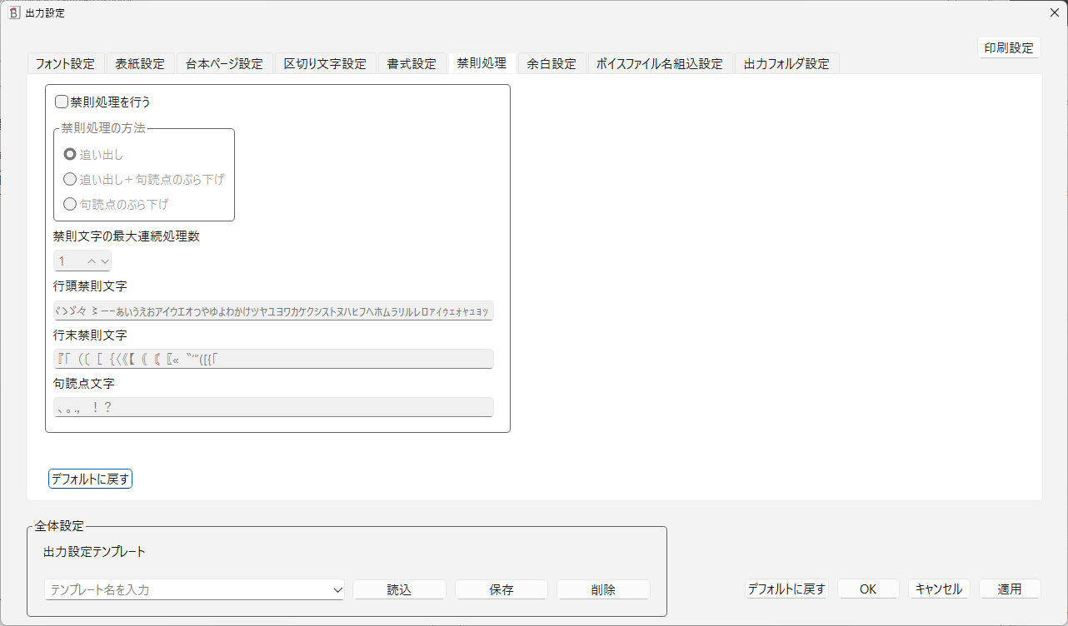The height and width of the screenshot is (626, 1068).
Task: Click inside the 句読点文字 text field
Action: coord(273,407)
